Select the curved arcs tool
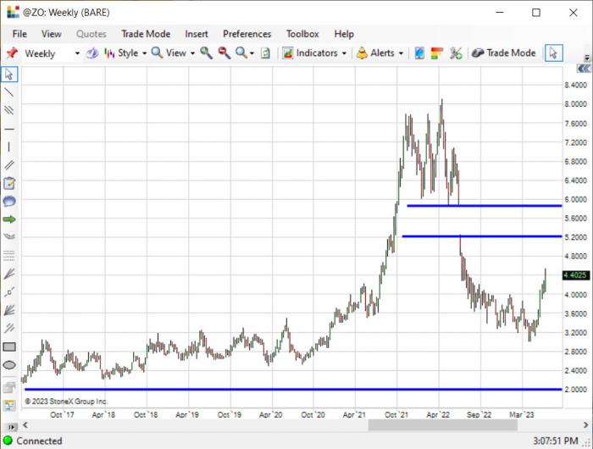 click(x=9, y=237)
